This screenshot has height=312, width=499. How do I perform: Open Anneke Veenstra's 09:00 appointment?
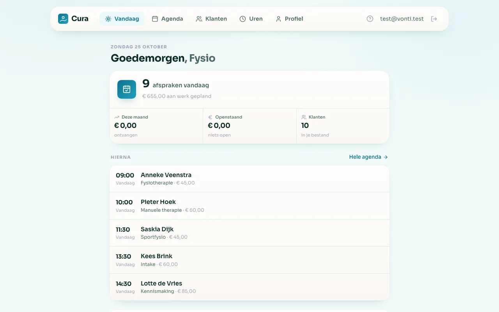tap(249, 179)
